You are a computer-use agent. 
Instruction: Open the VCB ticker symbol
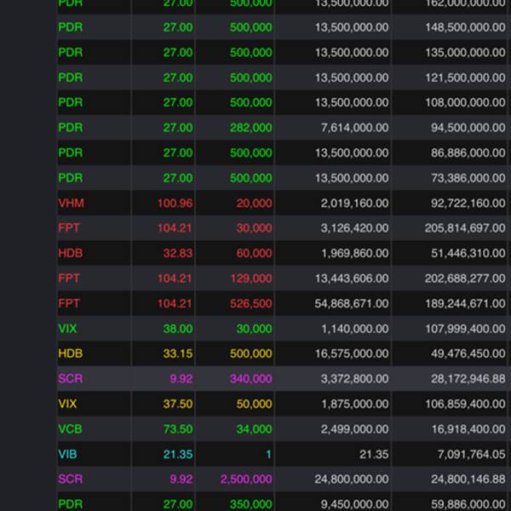coord(70,428)
